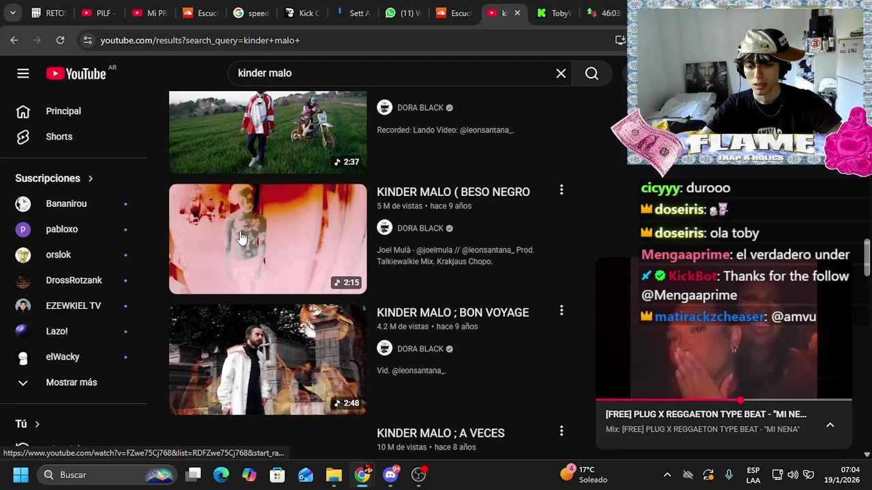Click DORA BLACK channel name under BESO NEGRO

(420, 228)
